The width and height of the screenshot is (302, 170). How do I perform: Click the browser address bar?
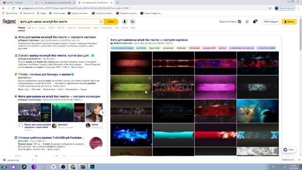(x=143, y=8)
